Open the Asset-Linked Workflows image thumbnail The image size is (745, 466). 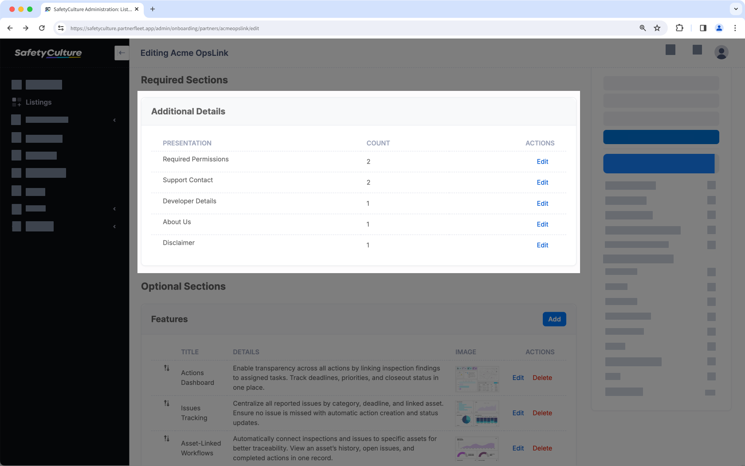pyautogui.click(x=477, y=448)
